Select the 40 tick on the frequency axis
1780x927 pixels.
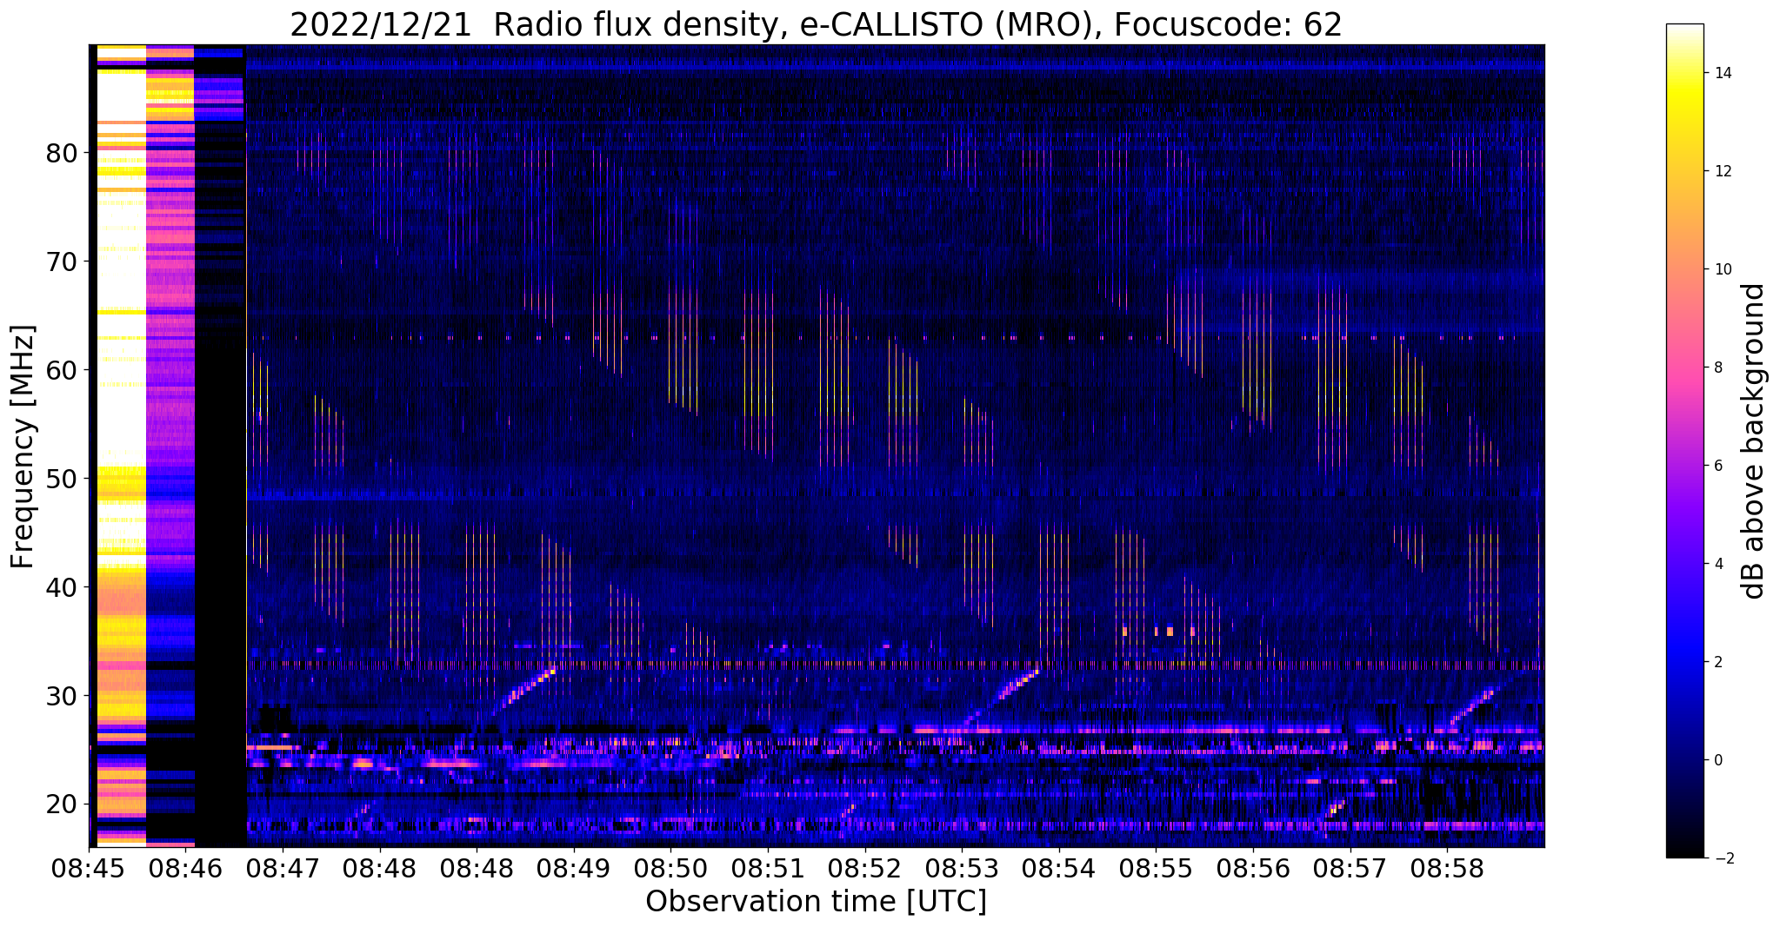[62, 587]
